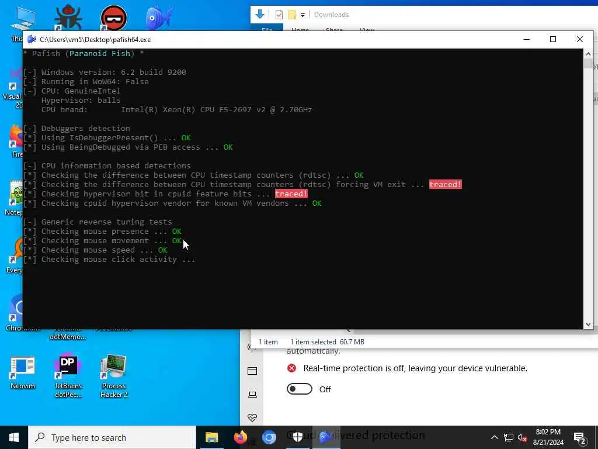Open App & browser control in Windows Security sidebar

coord(252,371)
